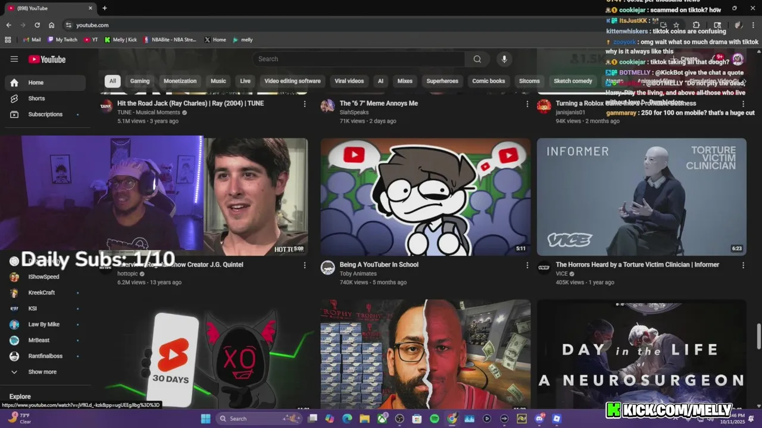Open the VICE Informer video thumbnail
The height and width of the screenshot is (428, 762).
pyautogui.click(x=642, y=197)
